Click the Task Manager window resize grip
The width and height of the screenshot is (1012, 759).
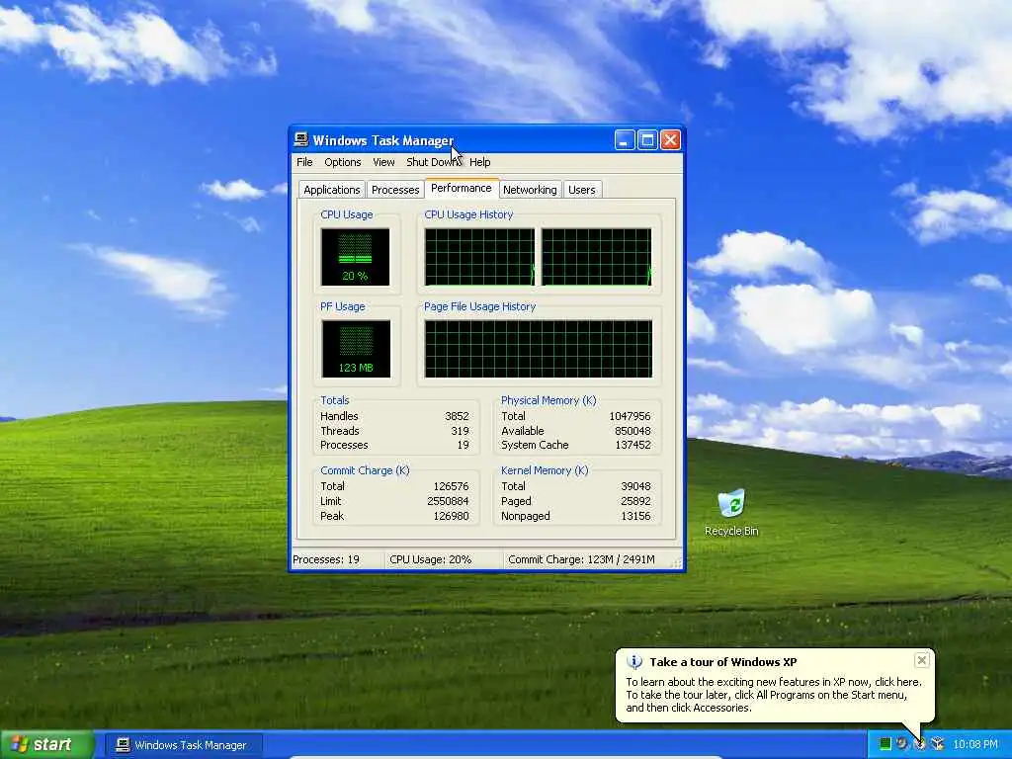(676, 562)
